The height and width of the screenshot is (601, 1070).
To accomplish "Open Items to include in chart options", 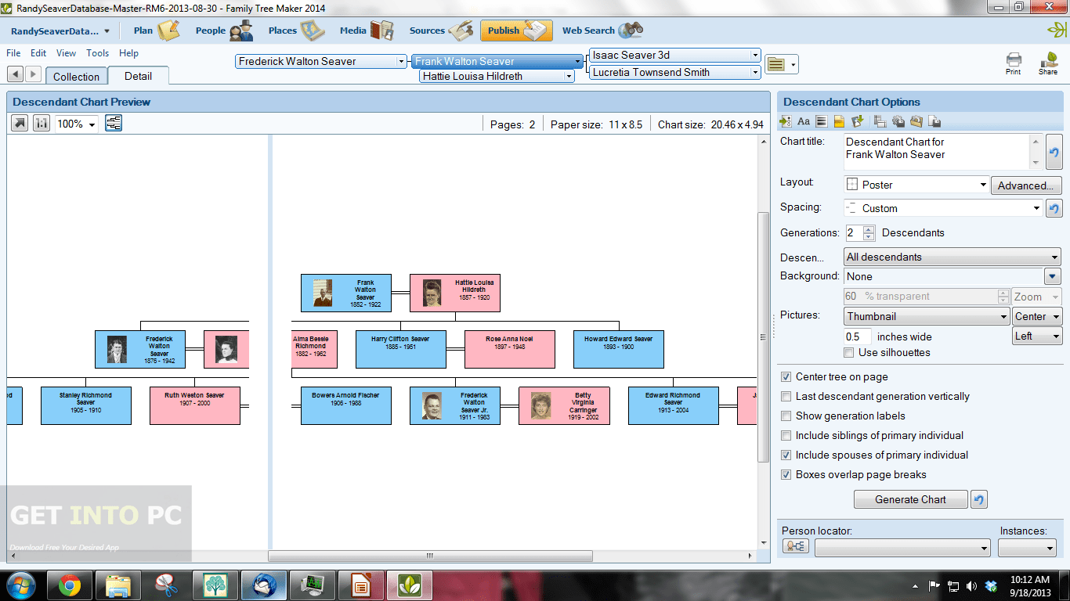I will click(x=786, y=121).
